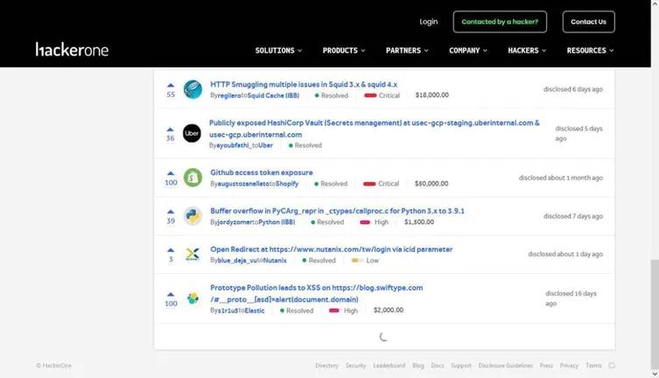The image size is (659, 378).
Task: Click disclosed about 1 month ago text
Action: tap(561, 178)
